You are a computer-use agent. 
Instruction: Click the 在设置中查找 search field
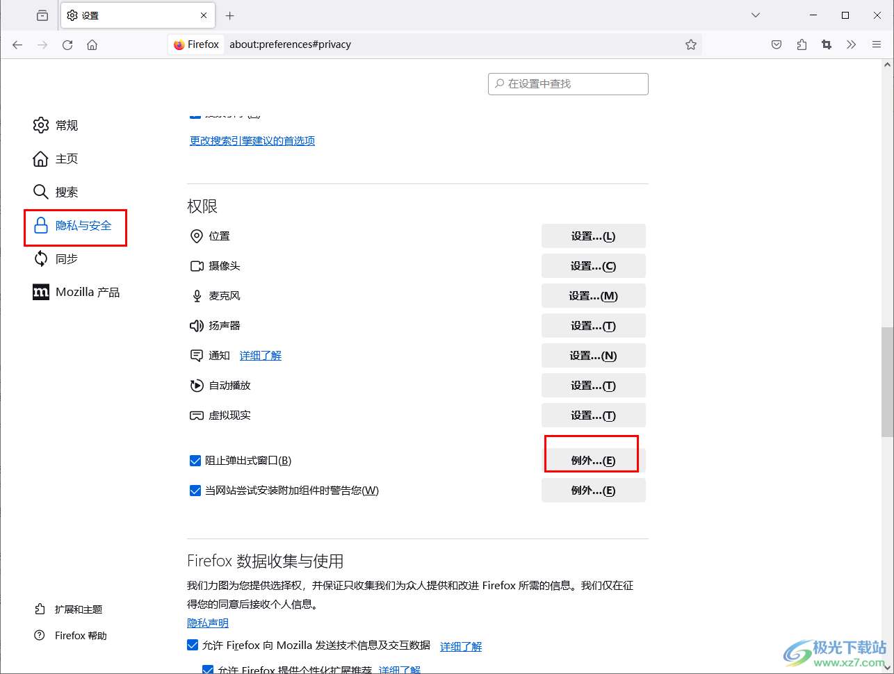(x=568, y=83)
